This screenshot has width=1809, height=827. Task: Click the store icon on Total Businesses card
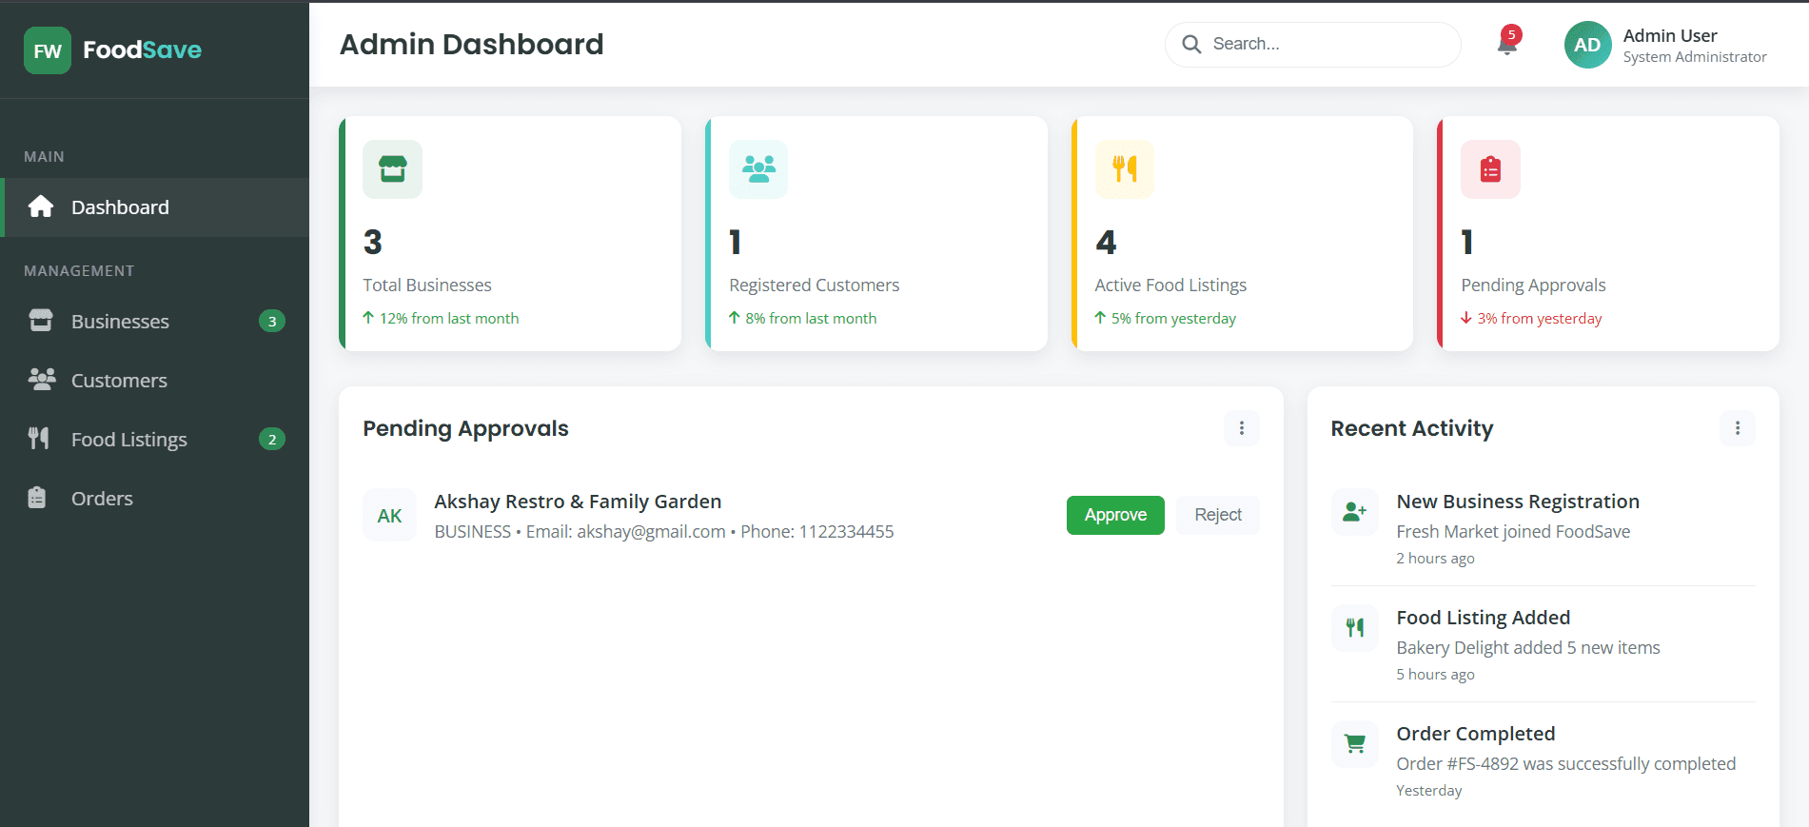point(392,169)
